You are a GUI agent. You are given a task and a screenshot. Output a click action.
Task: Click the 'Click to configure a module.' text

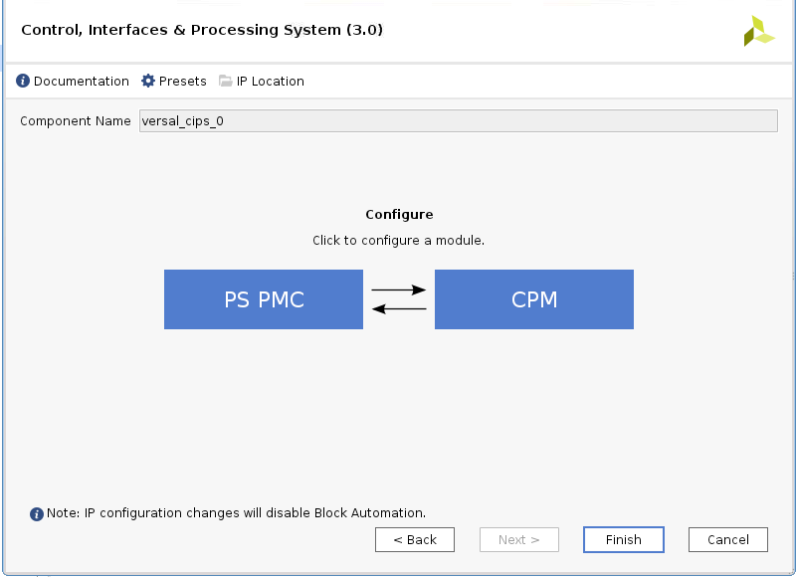pyautogui.click(x=399, y=241)
